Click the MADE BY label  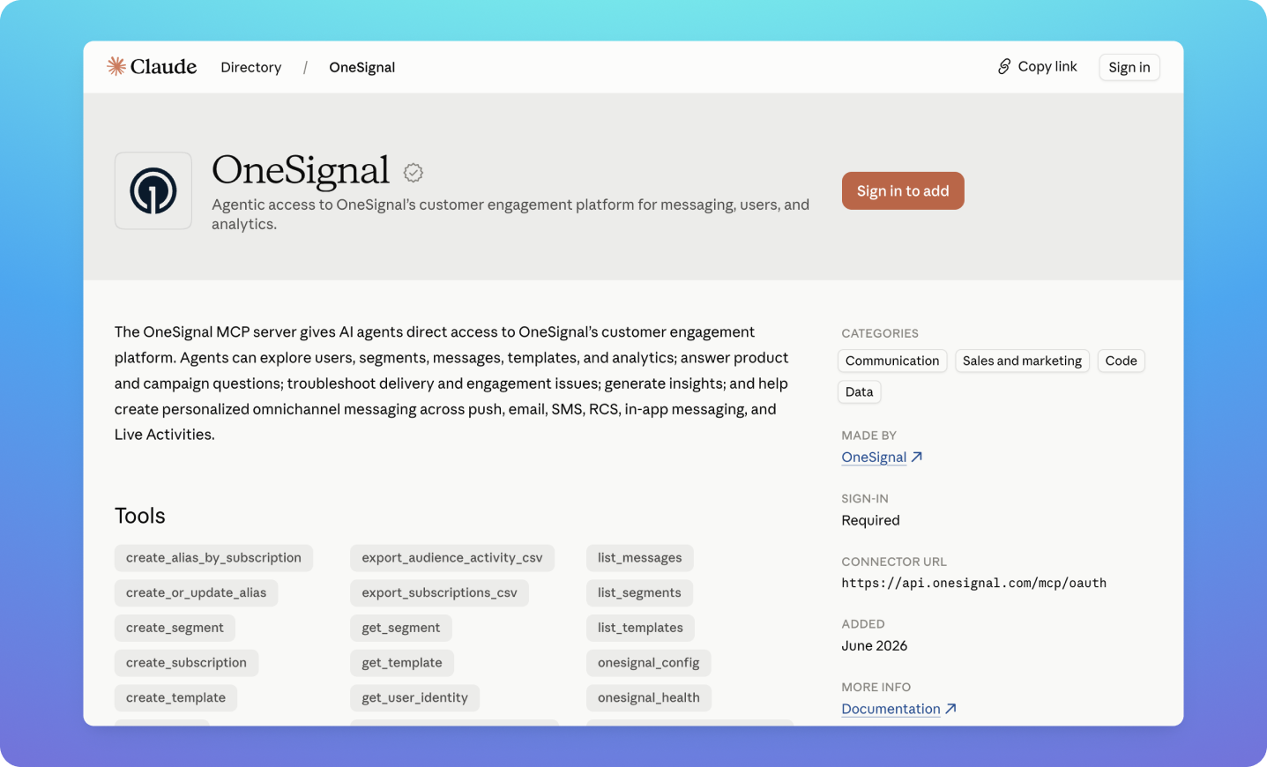tap(868, 436)
